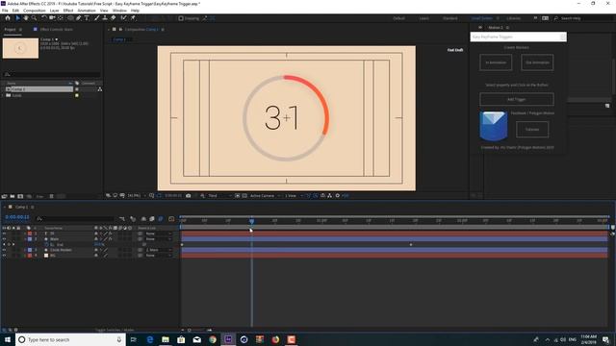Click the new folder icon in the Project panel

click(13, 196)
